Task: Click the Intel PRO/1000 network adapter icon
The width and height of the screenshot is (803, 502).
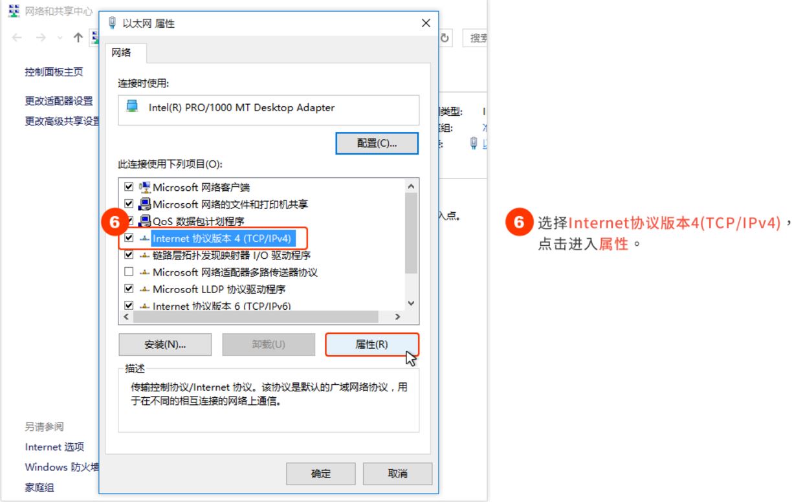Action: (133, 107)
